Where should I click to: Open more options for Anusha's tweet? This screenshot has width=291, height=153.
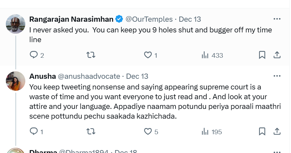click(x=277, y=76)
